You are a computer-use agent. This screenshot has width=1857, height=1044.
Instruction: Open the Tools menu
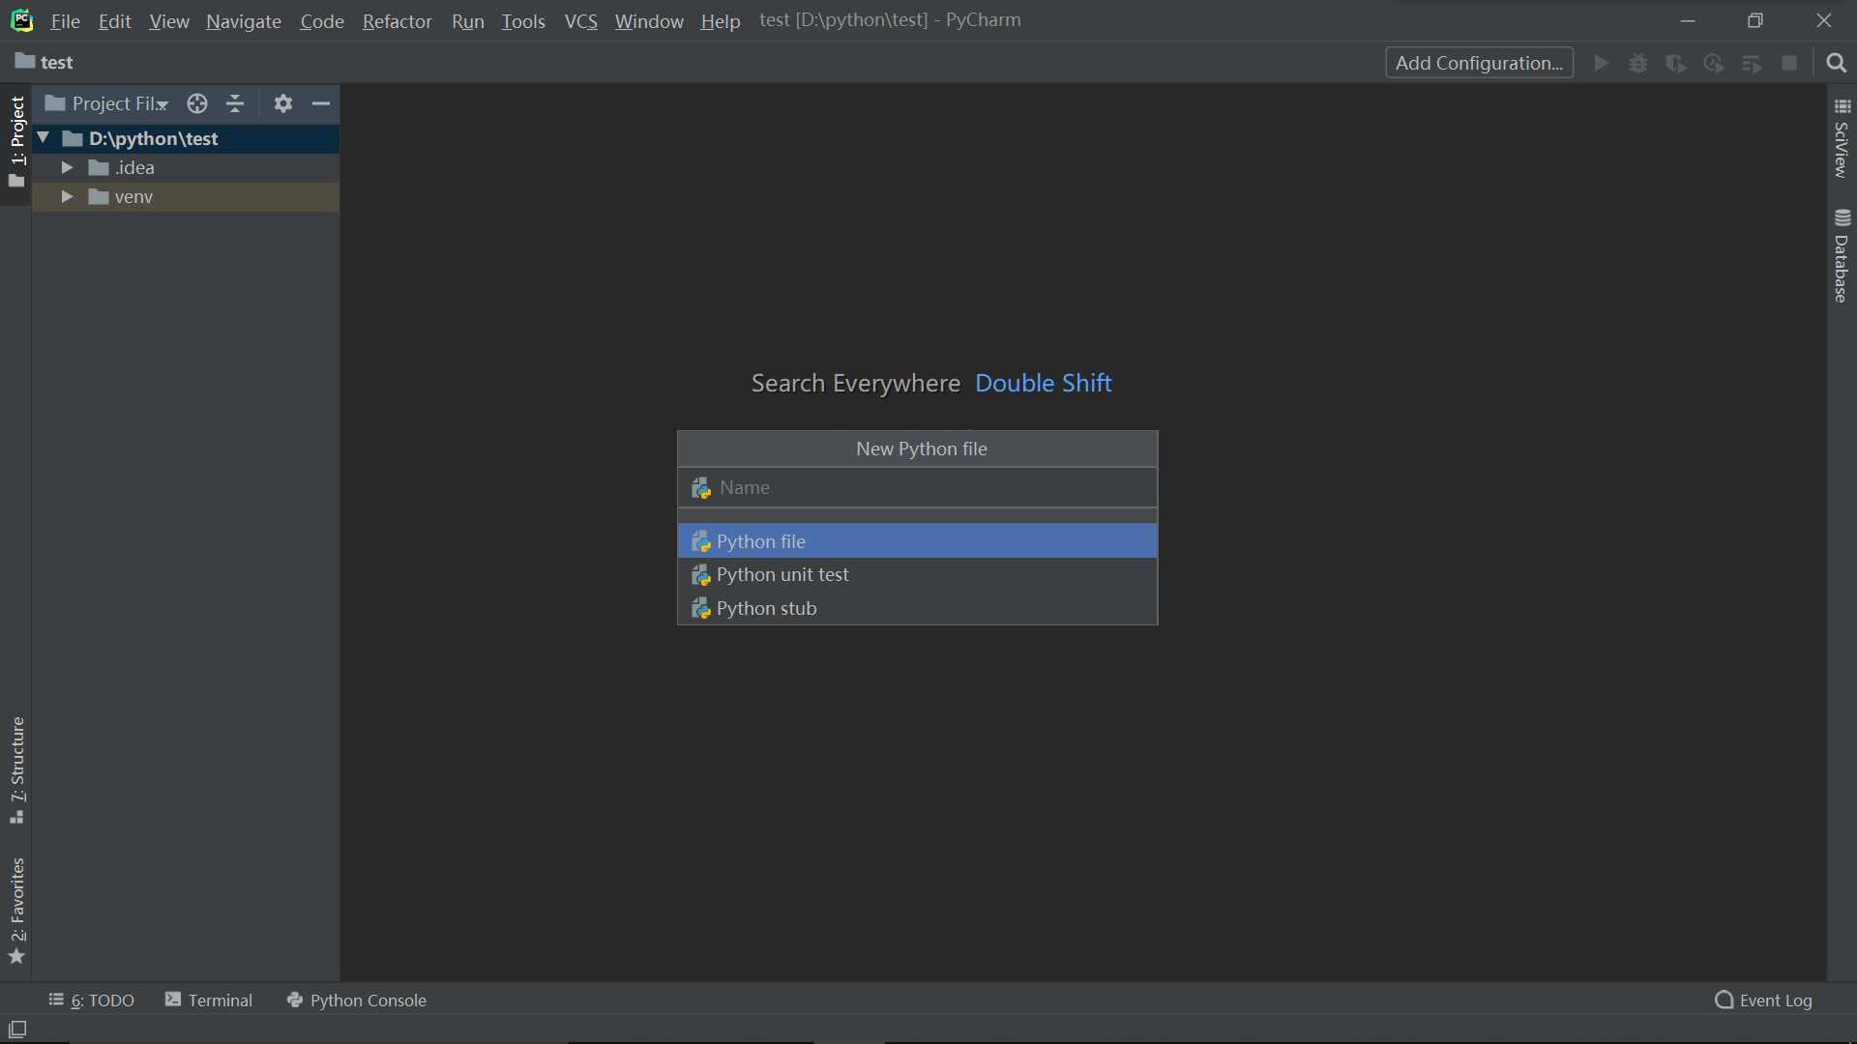(x=523, y=21)
